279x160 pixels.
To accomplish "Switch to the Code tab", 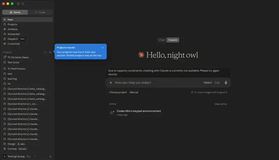I will (x=40, y=12).
